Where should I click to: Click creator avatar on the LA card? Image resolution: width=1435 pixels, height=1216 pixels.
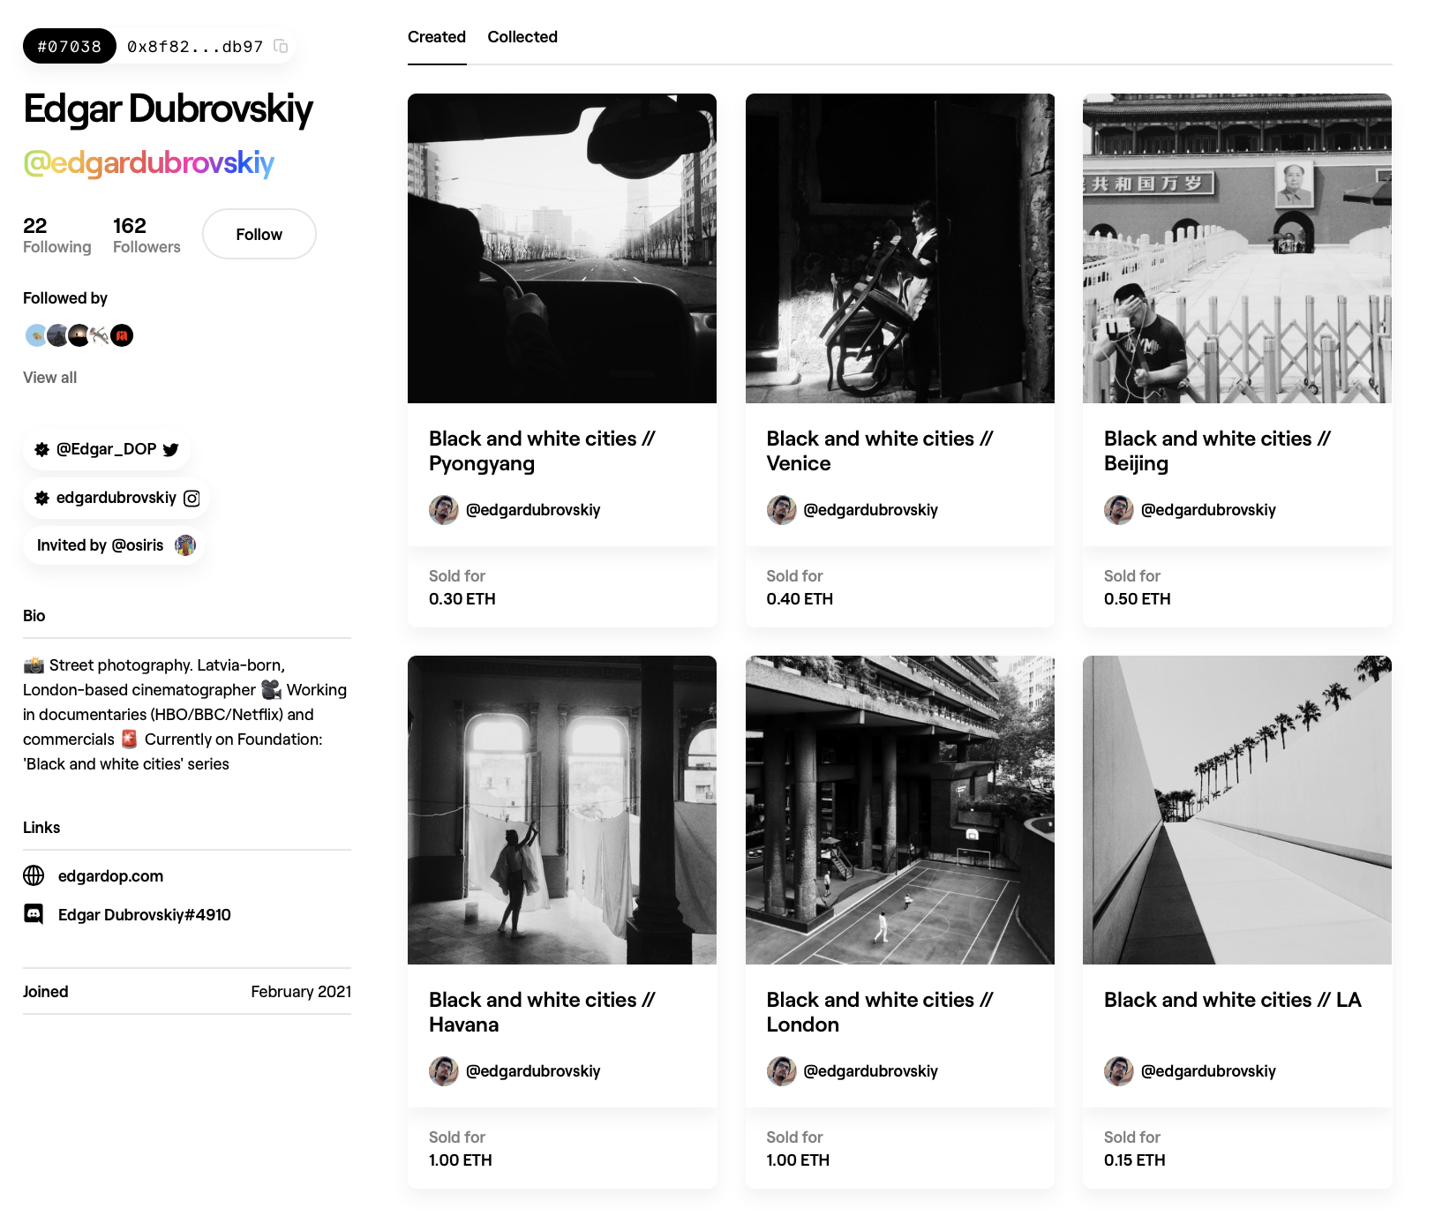click(1119, 1071)
